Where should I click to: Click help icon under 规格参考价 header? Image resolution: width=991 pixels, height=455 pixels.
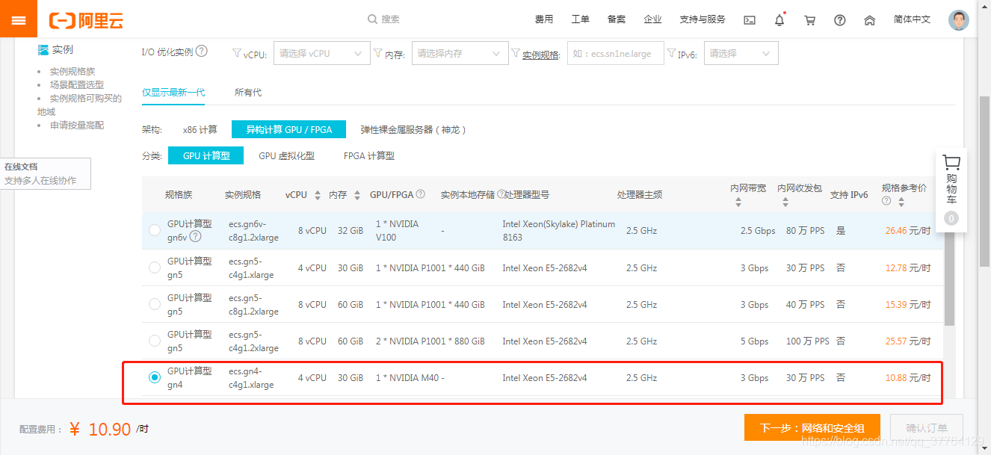click(886, 201)
